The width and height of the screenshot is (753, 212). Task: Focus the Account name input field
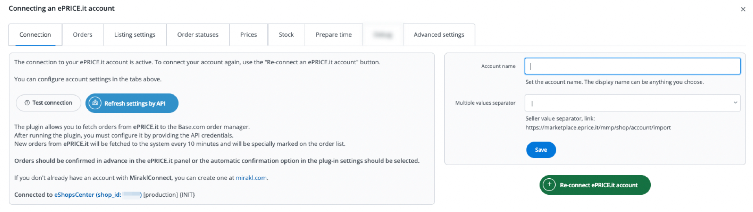pos(632,66)
